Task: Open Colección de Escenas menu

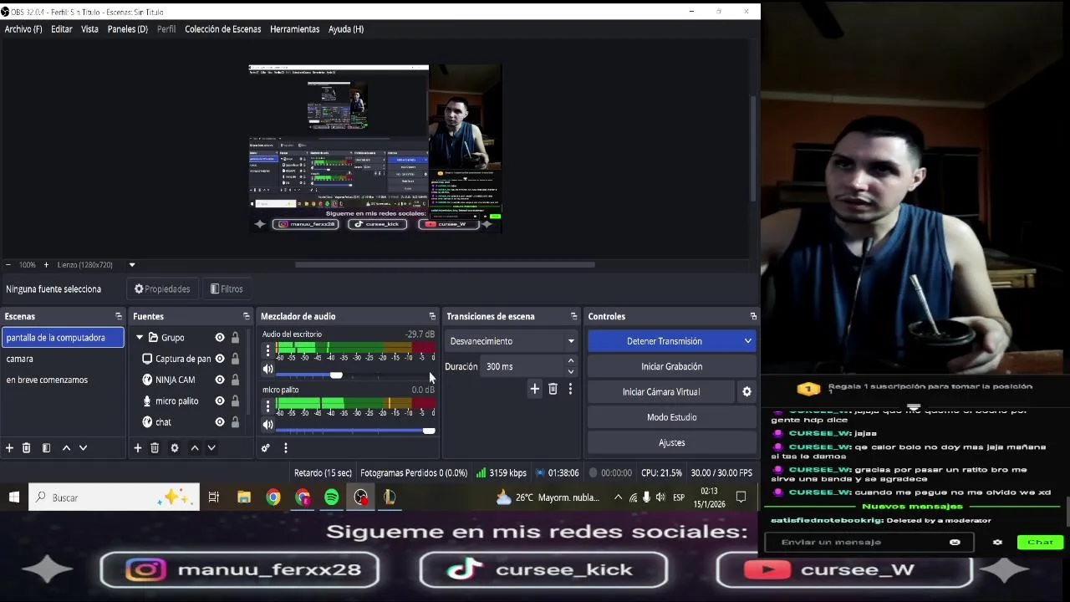Action: coord(223,29)
